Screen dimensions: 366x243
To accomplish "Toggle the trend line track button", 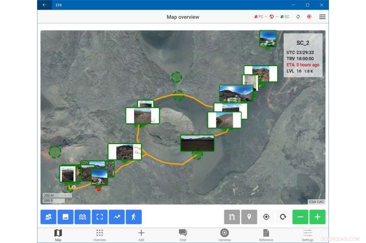I will (117, 217).
